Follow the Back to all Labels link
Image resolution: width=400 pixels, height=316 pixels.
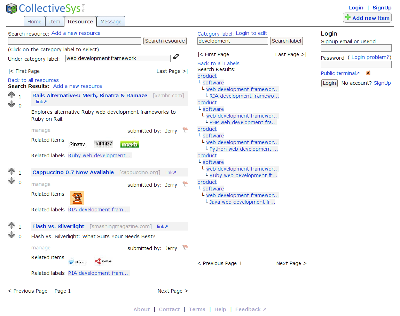(218, 63)
